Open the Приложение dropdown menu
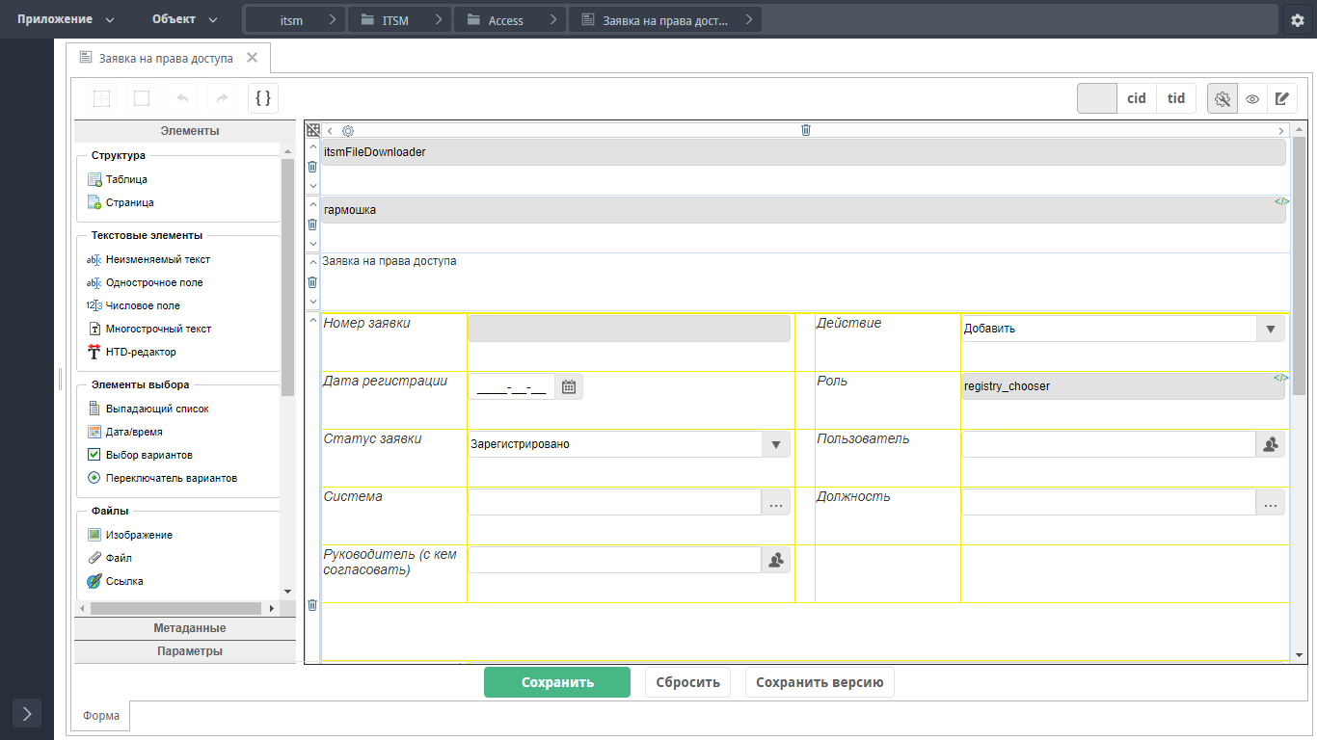 65,19
